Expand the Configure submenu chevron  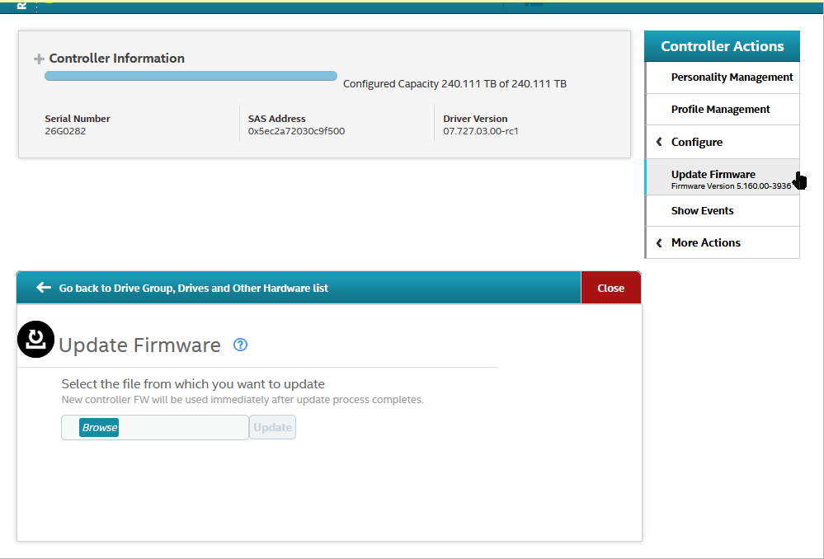click(659, 142)
